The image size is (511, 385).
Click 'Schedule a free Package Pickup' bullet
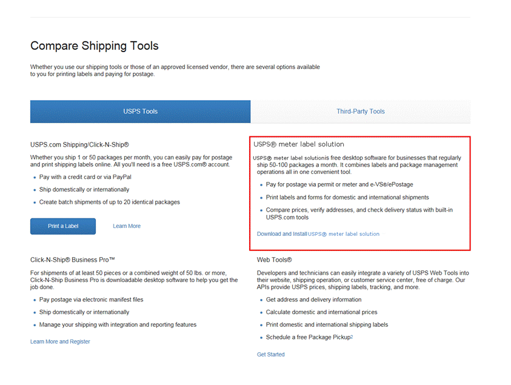point(308,337)
